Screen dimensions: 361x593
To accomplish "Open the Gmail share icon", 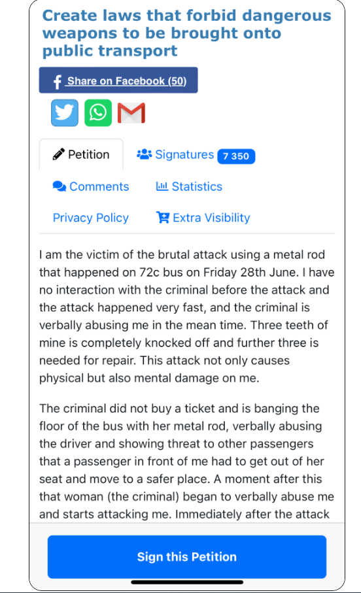I will tap(131, 112).
